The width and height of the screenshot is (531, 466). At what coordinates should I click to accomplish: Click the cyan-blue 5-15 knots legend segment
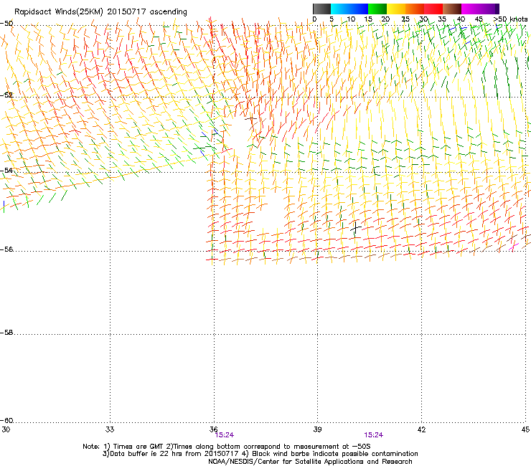tap(349, 9)
